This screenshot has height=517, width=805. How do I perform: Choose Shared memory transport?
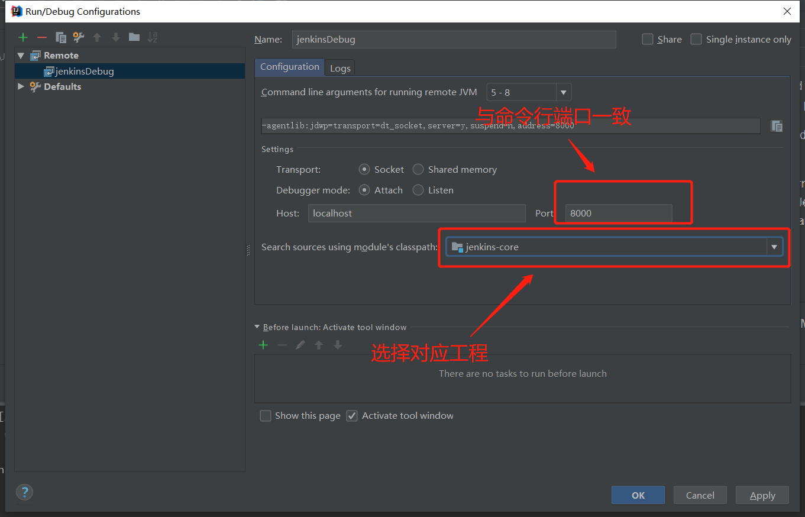click(x=418, y=169)
